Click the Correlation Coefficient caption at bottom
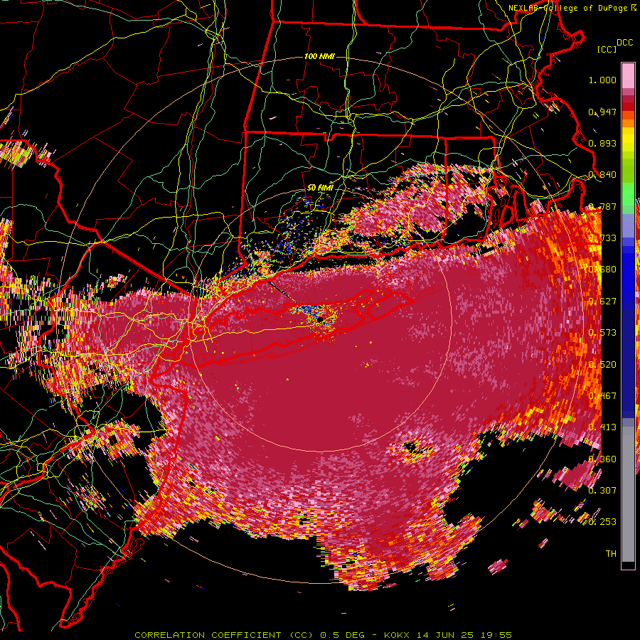Image resolution: width=640 pixels, height=640 pixels. tap(323, 635)
